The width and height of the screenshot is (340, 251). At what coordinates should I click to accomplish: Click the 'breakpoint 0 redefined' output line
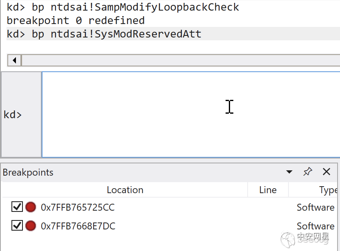pos(76,21)
